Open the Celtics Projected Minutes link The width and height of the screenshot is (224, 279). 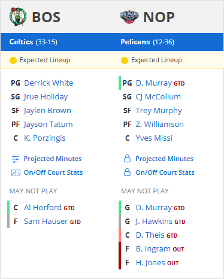tap(53, 159)
